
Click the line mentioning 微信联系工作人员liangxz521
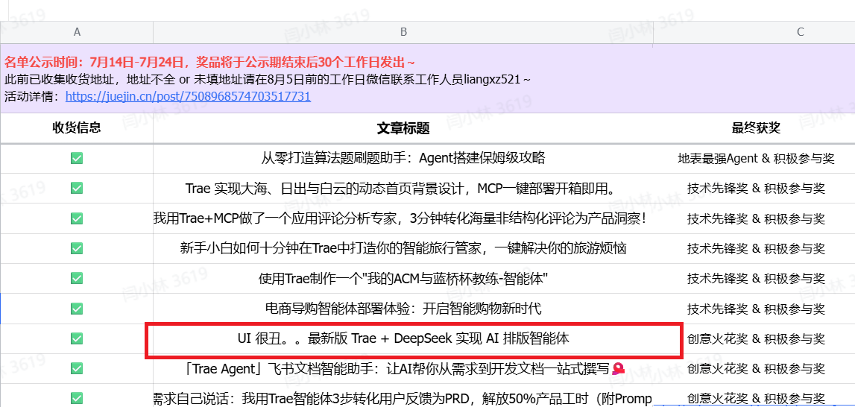(267, 80)
